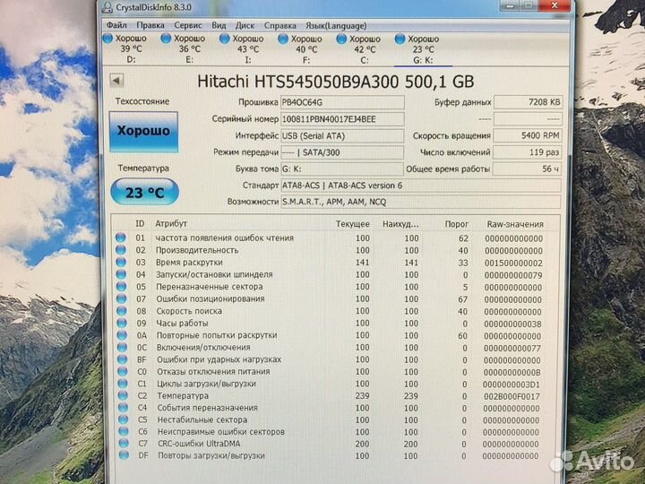Click the transfer mode SATA/300 field
The image size is (645, 484).
342,152
